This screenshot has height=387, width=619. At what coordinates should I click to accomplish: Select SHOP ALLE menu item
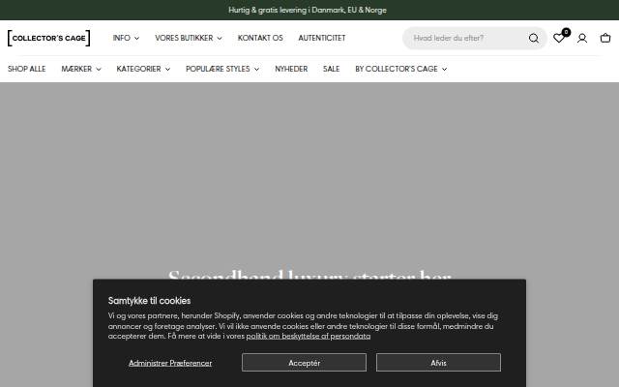26,69
